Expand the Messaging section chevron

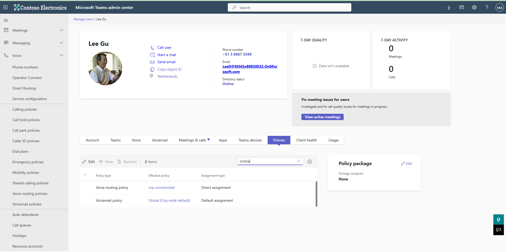pos(62,43)
